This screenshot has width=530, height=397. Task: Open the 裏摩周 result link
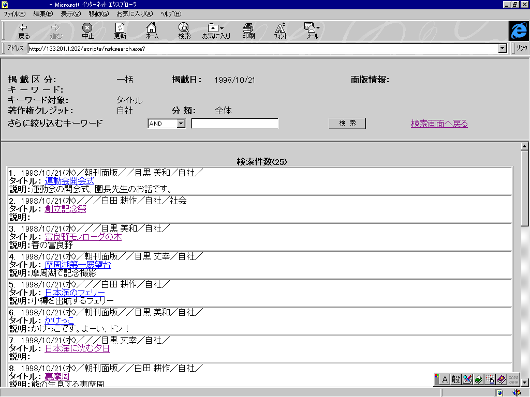coord(57,377)
